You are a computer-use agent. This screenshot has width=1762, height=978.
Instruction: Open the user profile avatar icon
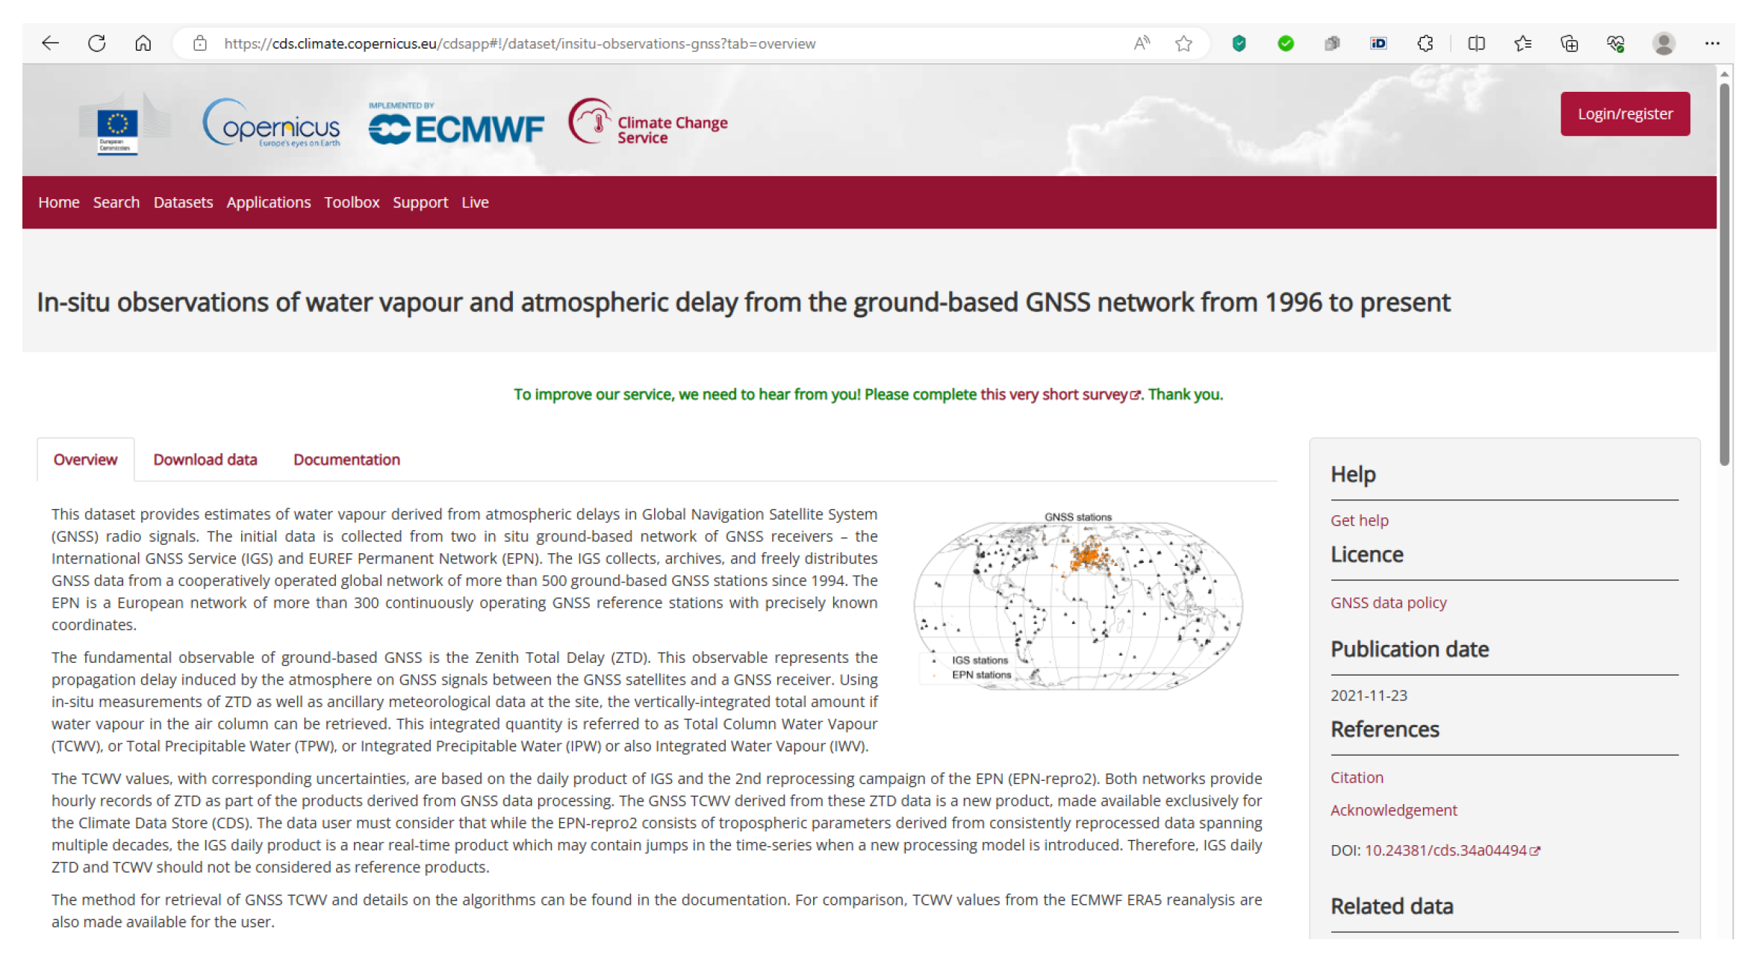(x=1663, y=43)
